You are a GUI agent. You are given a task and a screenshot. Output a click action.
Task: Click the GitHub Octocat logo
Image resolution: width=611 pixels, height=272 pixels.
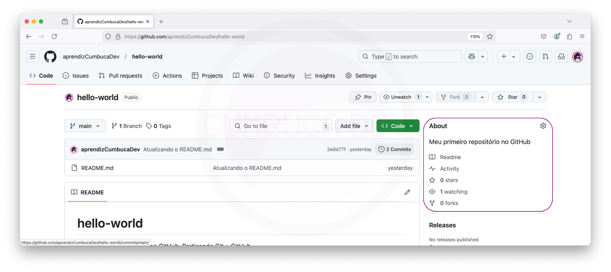(x=50, y=56)
